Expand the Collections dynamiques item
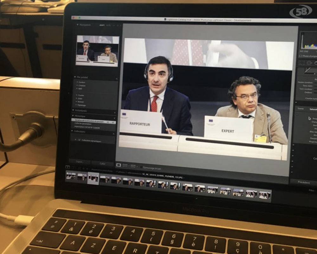Image resolution: width=317 pixels, height=254 pixels. tap(75, 140)
